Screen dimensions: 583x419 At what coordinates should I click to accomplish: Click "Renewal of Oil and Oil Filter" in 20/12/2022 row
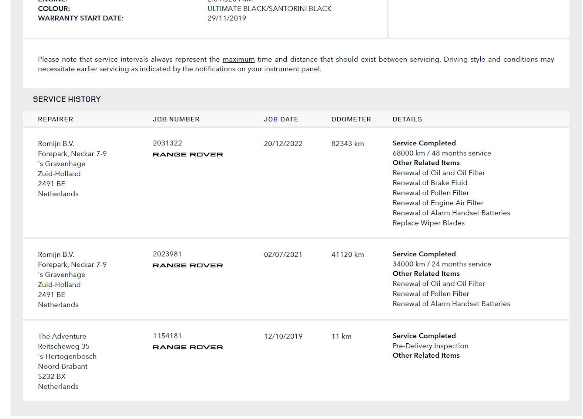[x=439, y=173]
